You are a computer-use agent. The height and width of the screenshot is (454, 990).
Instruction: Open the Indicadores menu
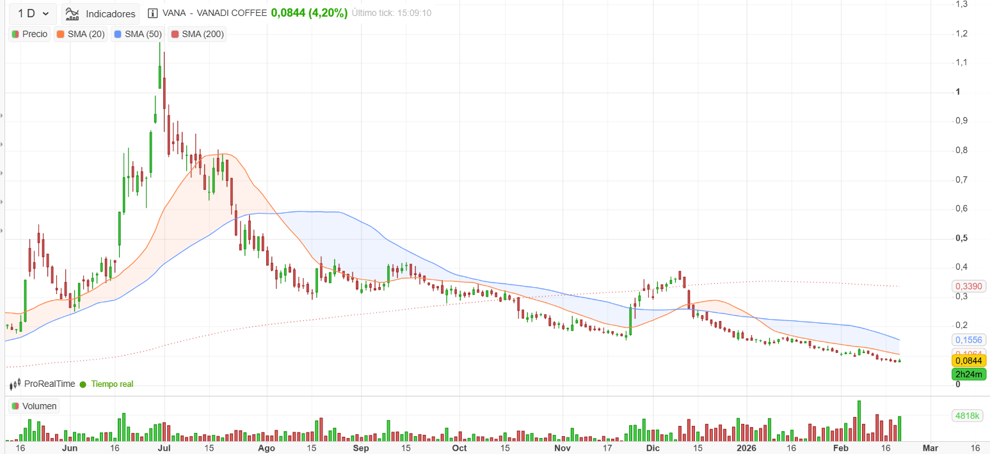point(101,13)
